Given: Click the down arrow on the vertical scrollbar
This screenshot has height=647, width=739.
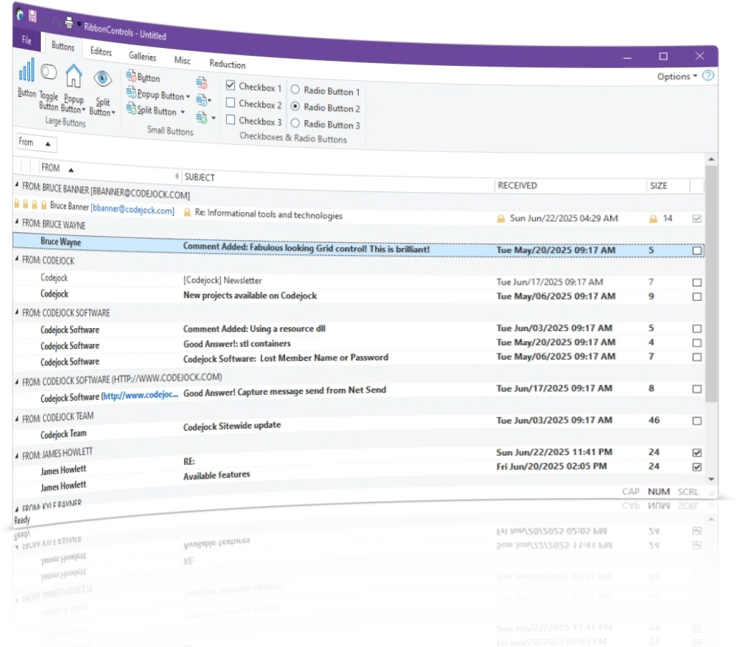Looking at the screenshot, I should click(x=710, y=480).
